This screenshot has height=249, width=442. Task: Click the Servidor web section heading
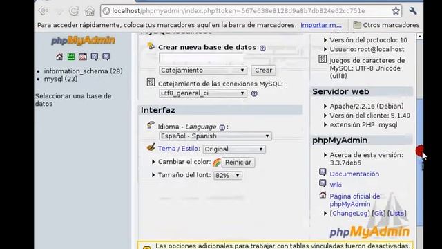pyautogui.click(x=340, y=92)
